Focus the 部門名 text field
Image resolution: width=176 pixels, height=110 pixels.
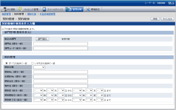point(61,44)
